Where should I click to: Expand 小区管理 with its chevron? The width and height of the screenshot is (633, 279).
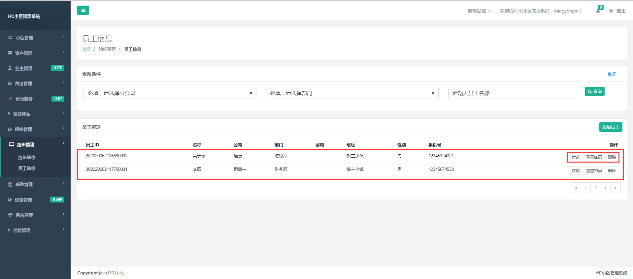(63, 37)
